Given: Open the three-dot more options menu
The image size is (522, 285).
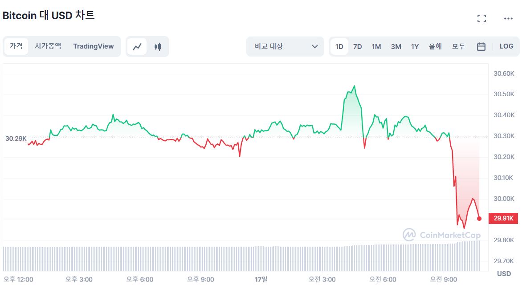Looking at the screenshot, I should 508,18.
